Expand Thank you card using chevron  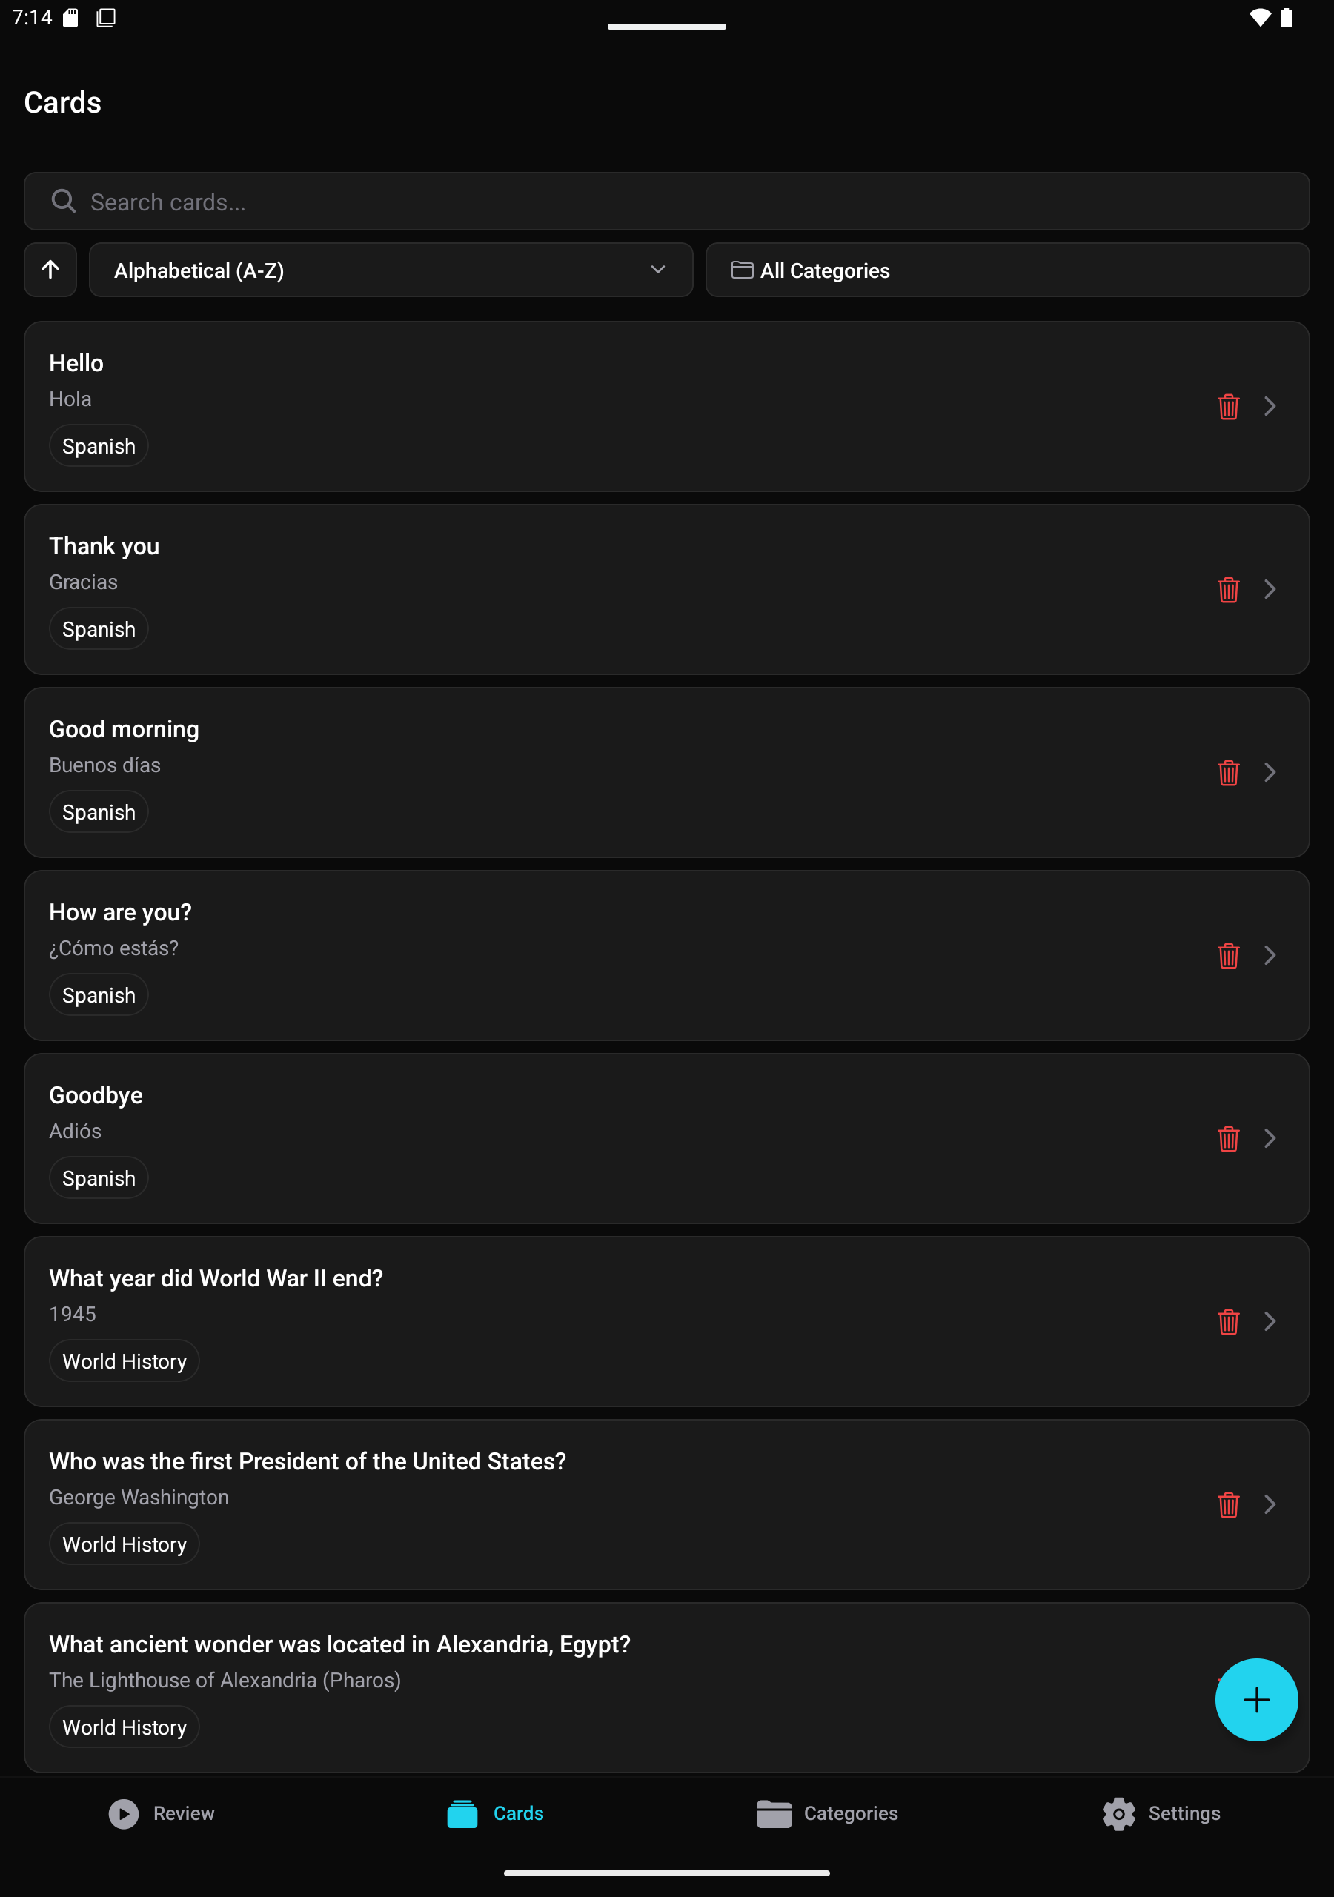1270,590
